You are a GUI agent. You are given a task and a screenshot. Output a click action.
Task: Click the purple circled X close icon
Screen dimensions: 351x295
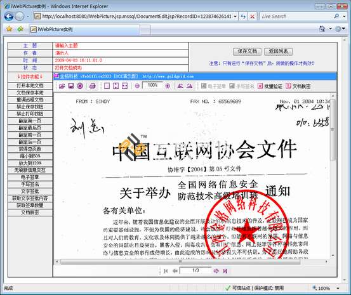pos(80,86)
